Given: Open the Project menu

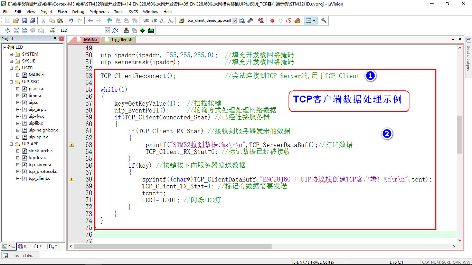Looking at the screenshot, I should pyautogui.click(x=46, y=12).
